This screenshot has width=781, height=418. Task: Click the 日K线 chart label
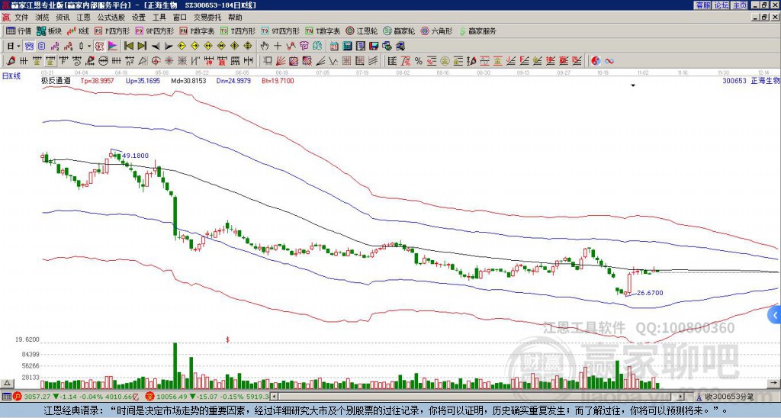[11, 76]
